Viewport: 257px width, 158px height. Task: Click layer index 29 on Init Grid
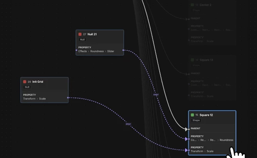[29, 82]
